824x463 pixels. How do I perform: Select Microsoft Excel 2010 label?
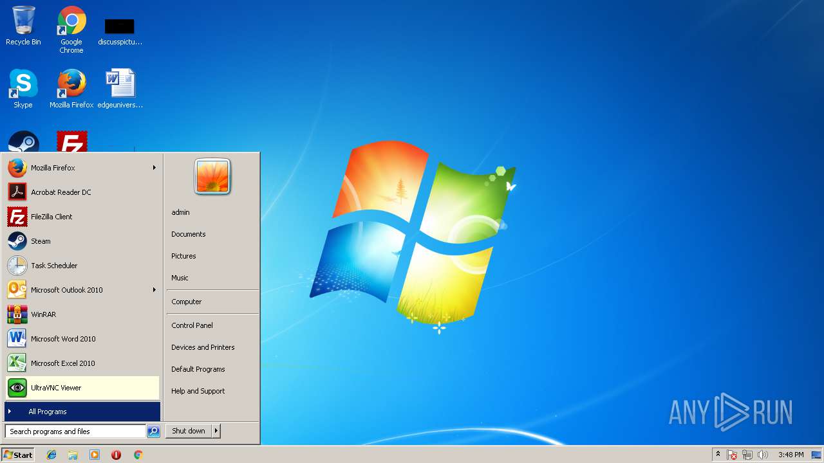point(63,363)
